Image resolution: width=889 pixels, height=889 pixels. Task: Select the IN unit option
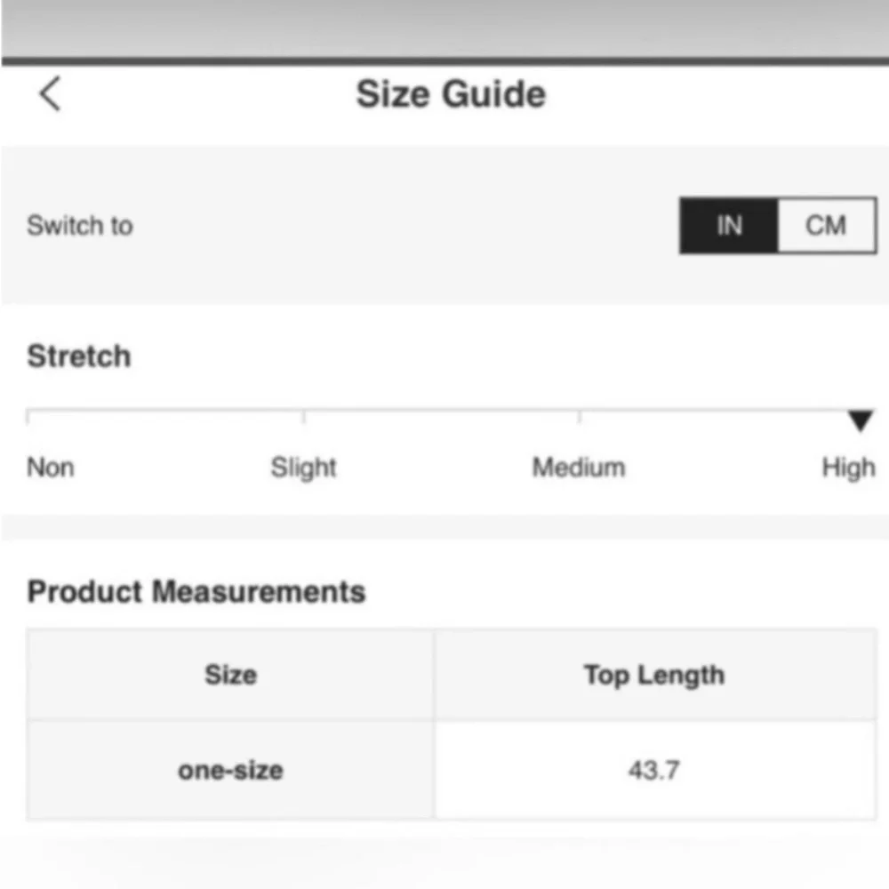(729, 226)
